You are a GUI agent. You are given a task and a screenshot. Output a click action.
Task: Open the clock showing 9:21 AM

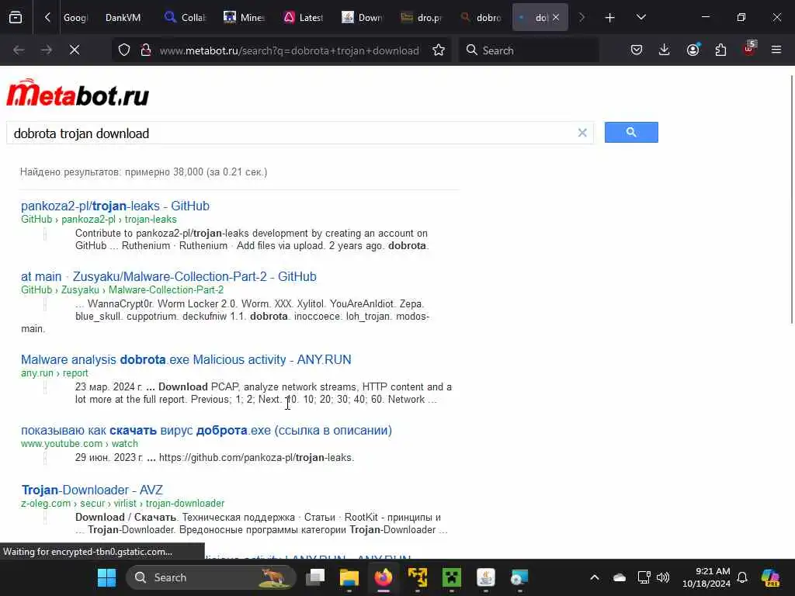coord(706,577)
